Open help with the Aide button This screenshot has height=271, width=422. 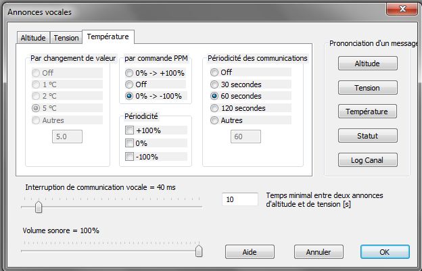(250, 252)
